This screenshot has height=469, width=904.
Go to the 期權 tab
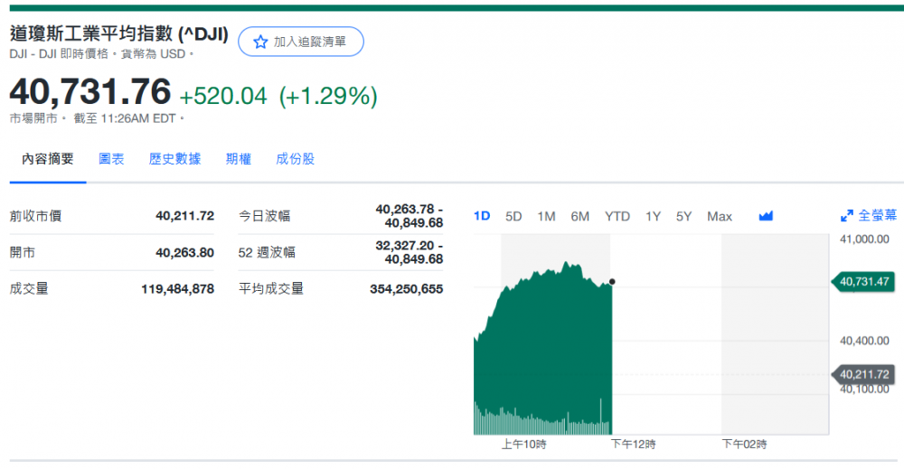[x=239, y=159]
